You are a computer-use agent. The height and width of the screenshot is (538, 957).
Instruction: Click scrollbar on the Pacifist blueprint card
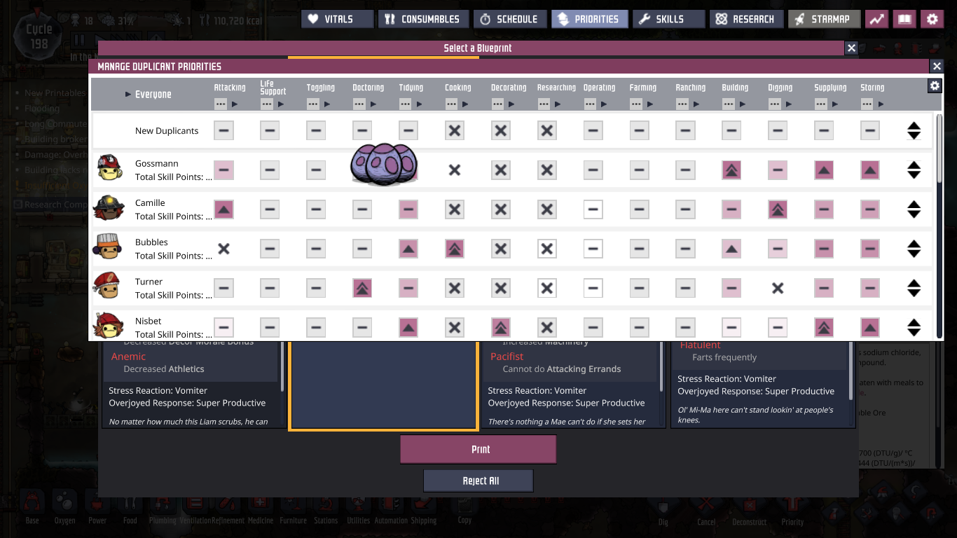[663, 366]
